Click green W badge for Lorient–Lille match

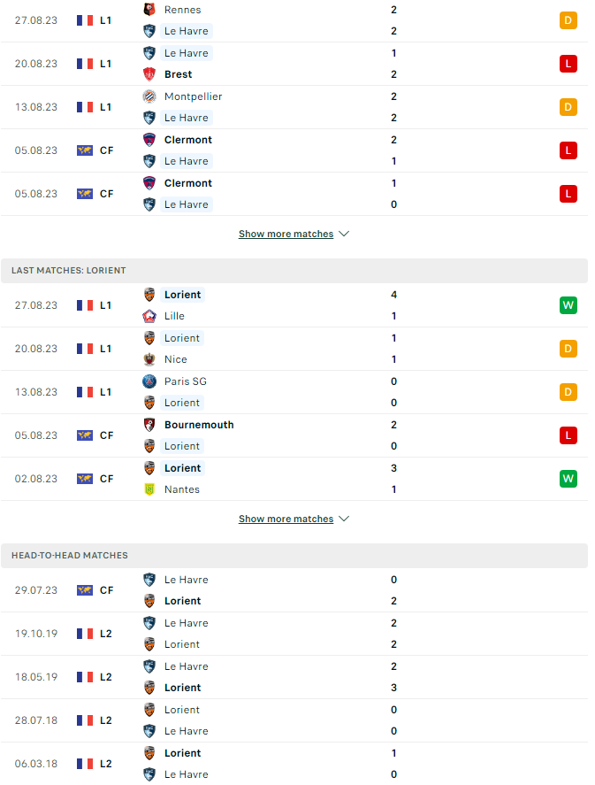click(x=568, y=305)
